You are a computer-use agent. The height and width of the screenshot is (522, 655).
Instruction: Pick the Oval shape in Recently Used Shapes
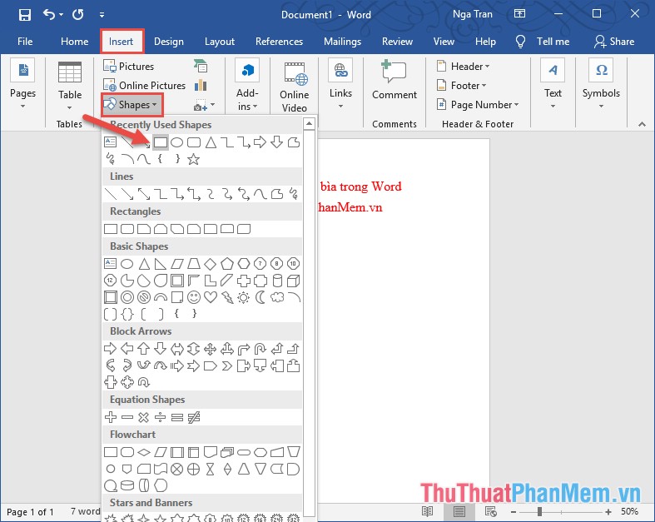pyautogui.click(x=176, y=142)
